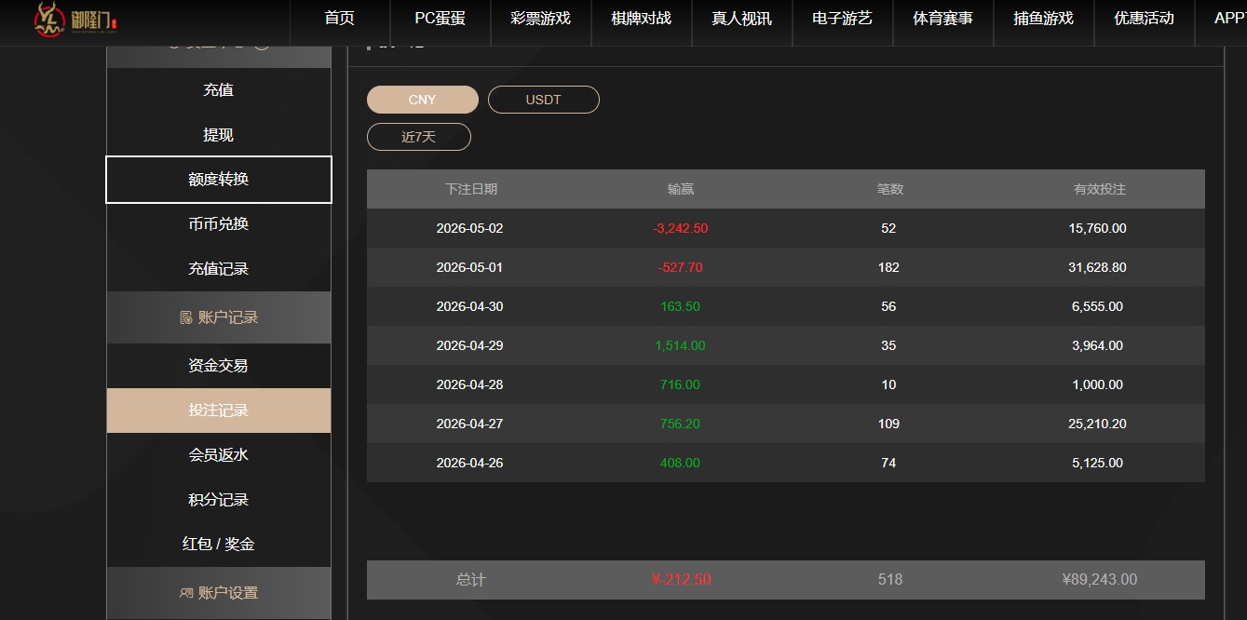Open the PC蛋蛋 nav item
Viewport: 1247px width, 620px height.
click(441, 19)
